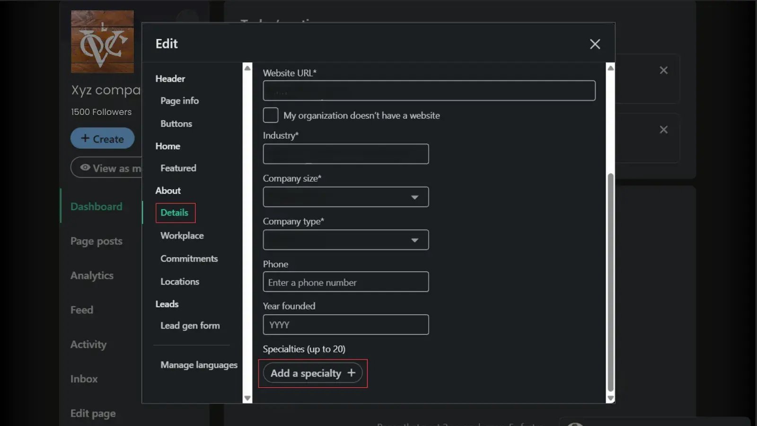The height and width of the screenshot is (426, 757).
Task: Click scroll-down arrow of left navigation scrollbar
Action: [x=247, y=398]
